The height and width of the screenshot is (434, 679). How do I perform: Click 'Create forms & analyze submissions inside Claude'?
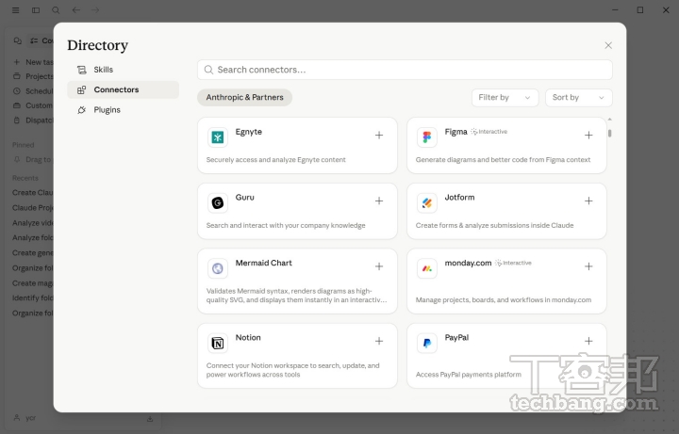point(494,226)
